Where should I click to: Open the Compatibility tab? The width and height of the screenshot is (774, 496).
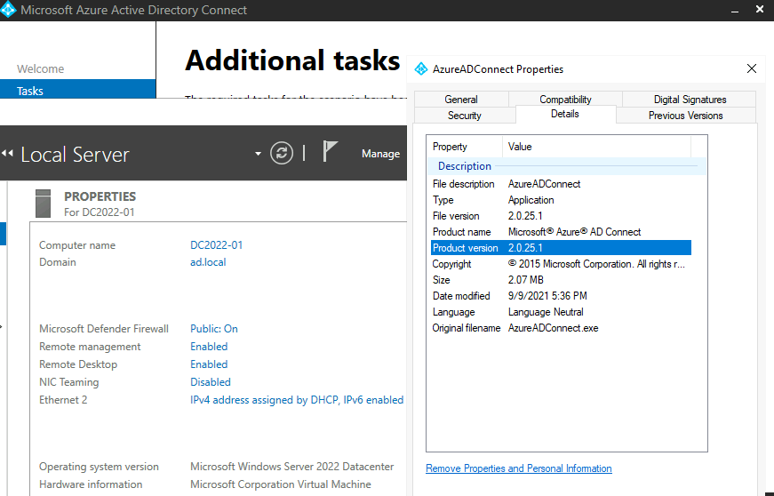pyautogui.click(x=565, y=100)
